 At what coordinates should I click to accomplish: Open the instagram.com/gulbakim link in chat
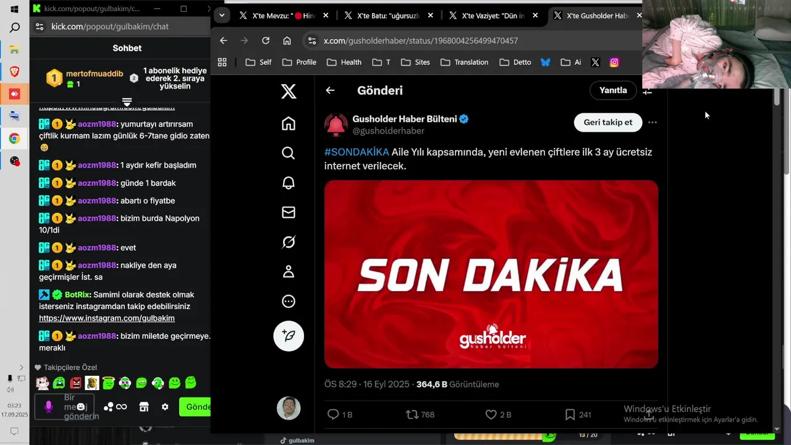pyautogui.click(x=107, y=318)
